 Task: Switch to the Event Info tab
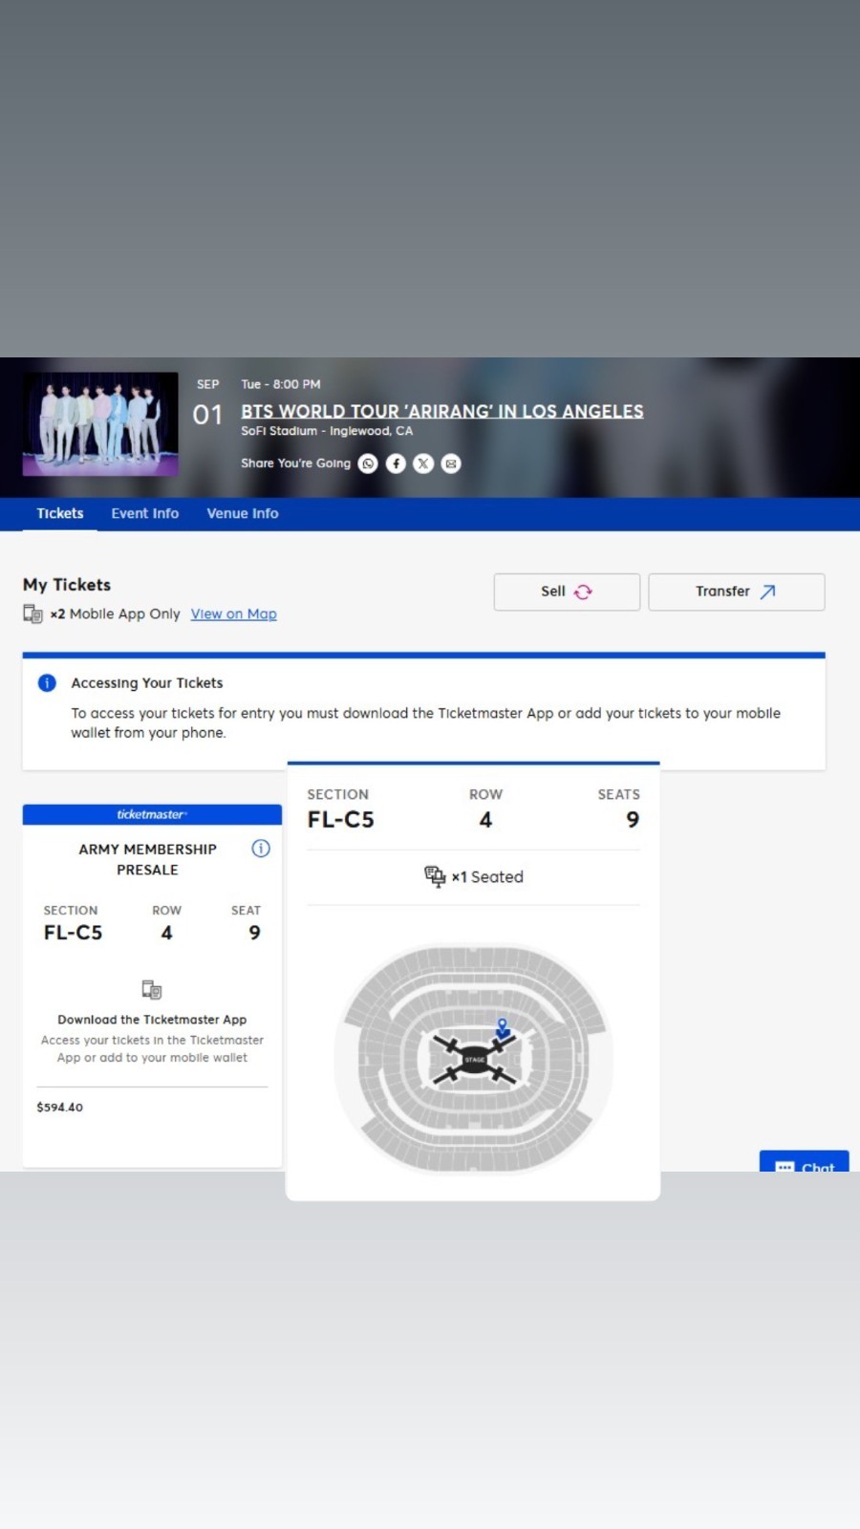144,513
